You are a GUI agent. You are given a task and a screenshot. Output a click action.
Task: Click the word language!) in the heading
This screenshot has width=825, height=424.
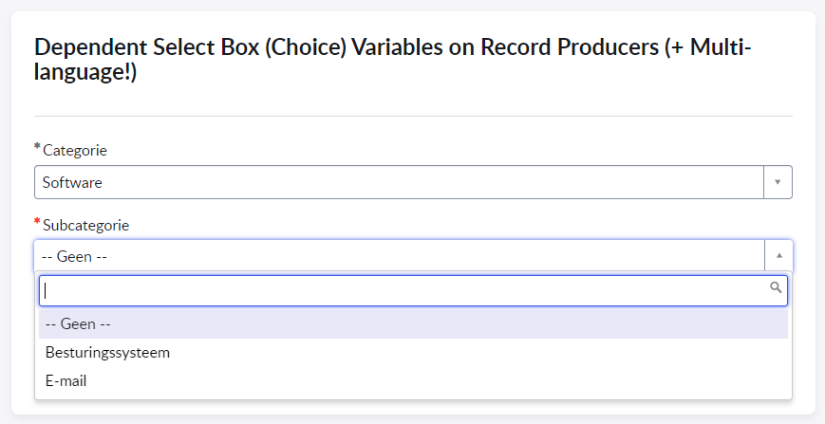[x=85, y=73]
